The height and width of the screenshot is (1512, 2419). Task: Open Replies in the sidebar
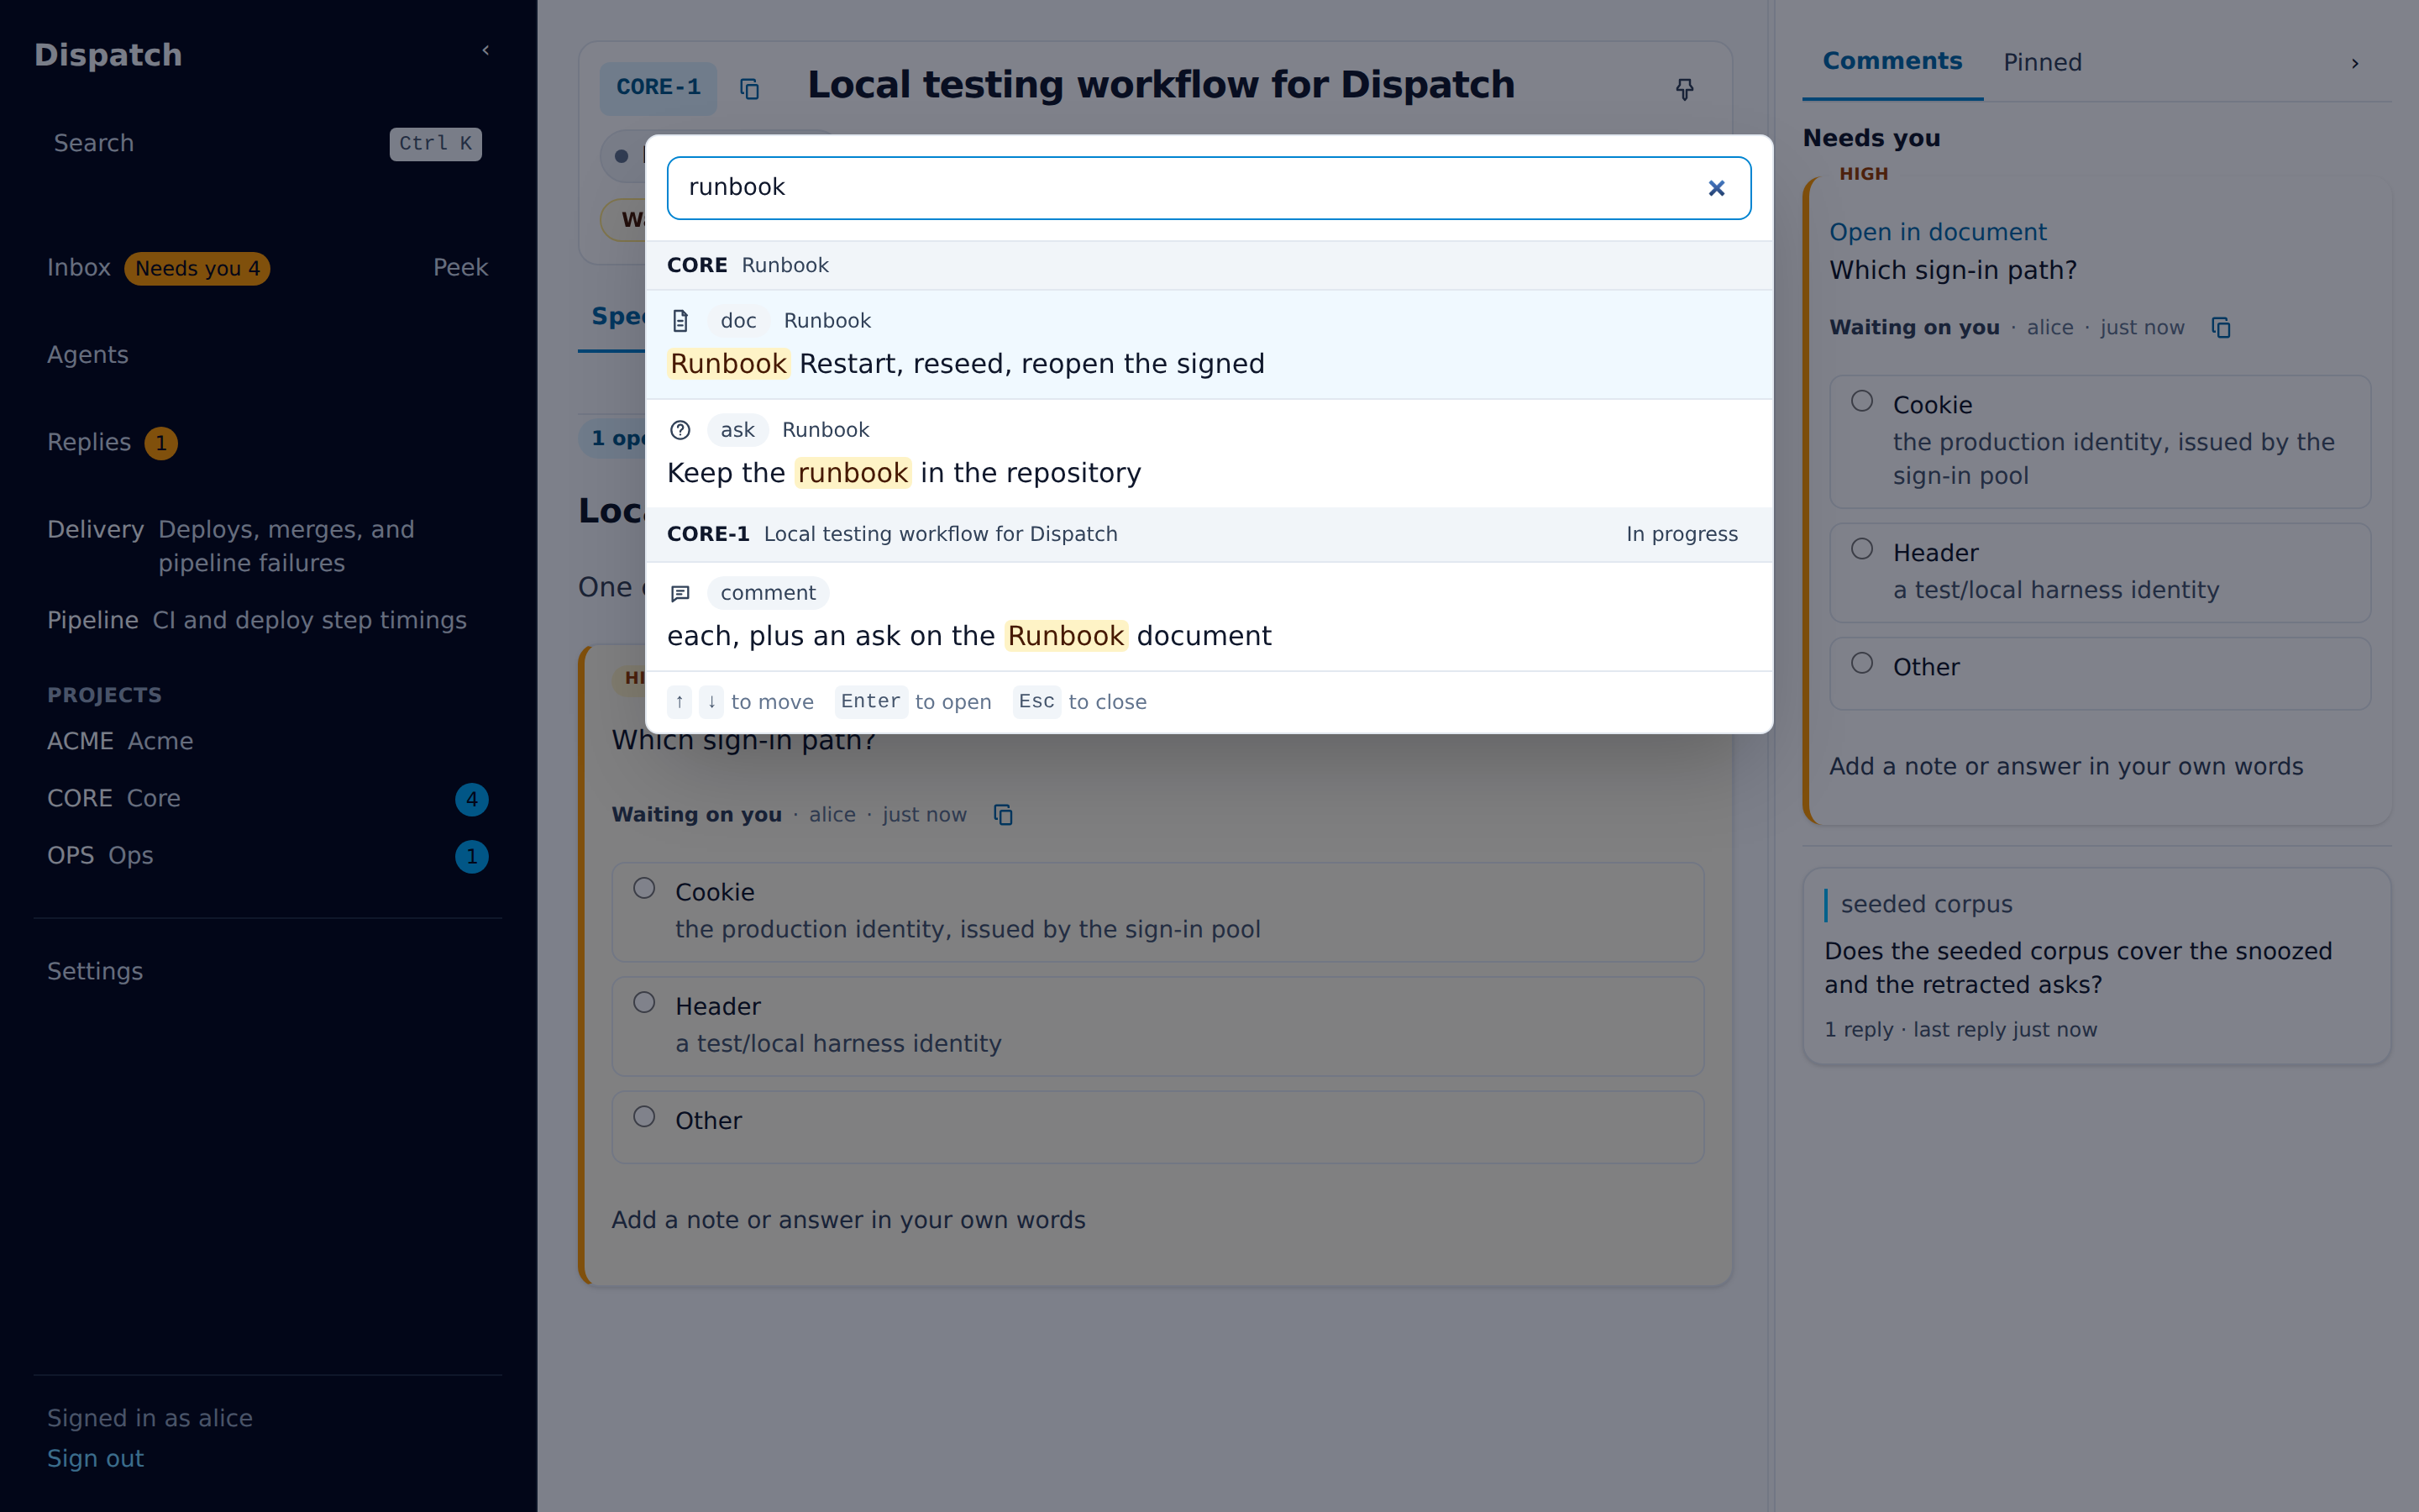pyautogui.click(x=90, y=442)
